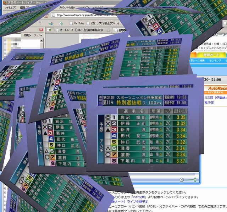This screenshot has width=227, height=212.
Task: Click the AutoRace banner logo
Action: [217, 88]
